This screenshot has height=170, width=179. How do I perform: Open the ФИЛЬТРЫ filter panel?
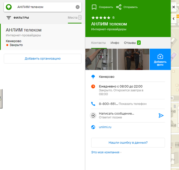(x=18, y=18)
